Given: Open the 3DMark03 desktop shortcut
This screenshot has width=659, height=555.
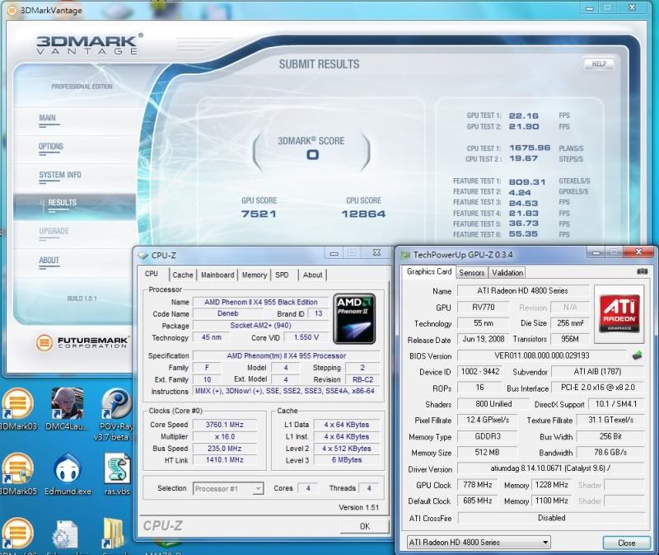Looking at the screenshot, I should pos(17,409).
